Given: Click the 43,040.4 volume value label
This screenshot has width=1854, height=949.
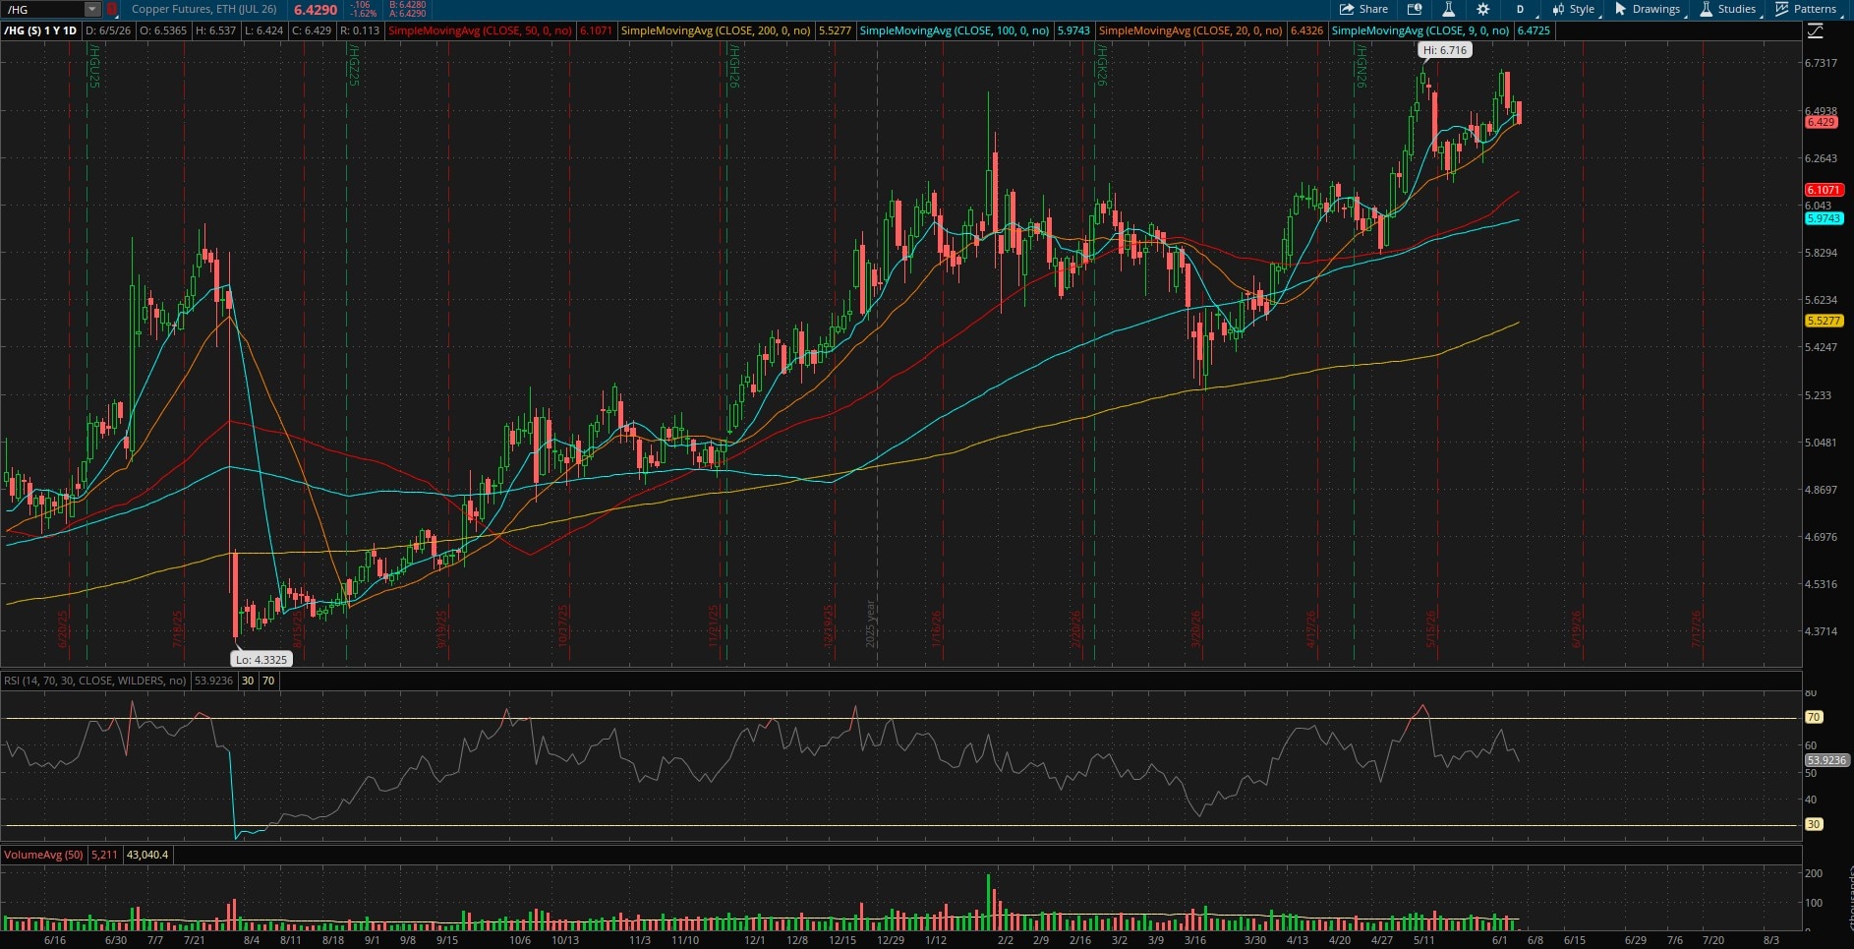Looking at the screenshot, I should [147, 855].
